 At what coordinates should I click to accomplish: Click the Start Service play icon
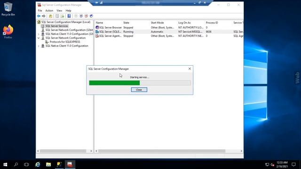tap(76, 16)
